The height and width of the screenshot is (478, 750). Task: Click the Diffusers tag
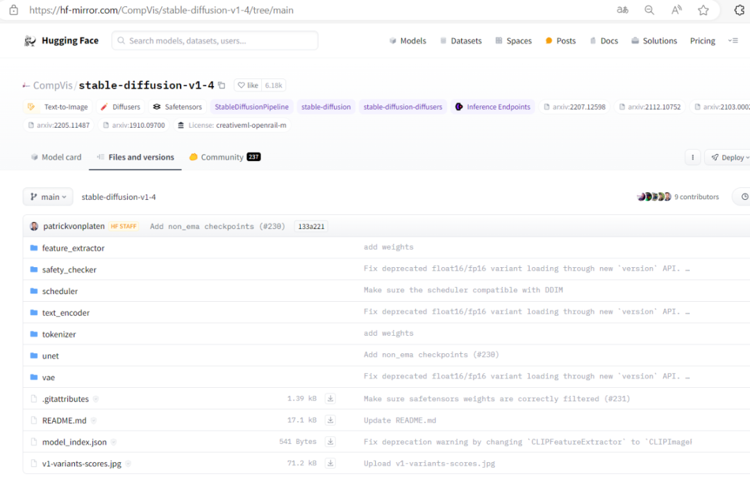(121, 107)
